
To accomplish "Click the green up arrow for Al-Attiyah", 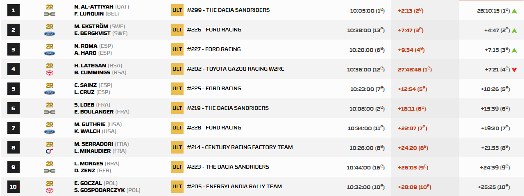I will coord(514,11).
